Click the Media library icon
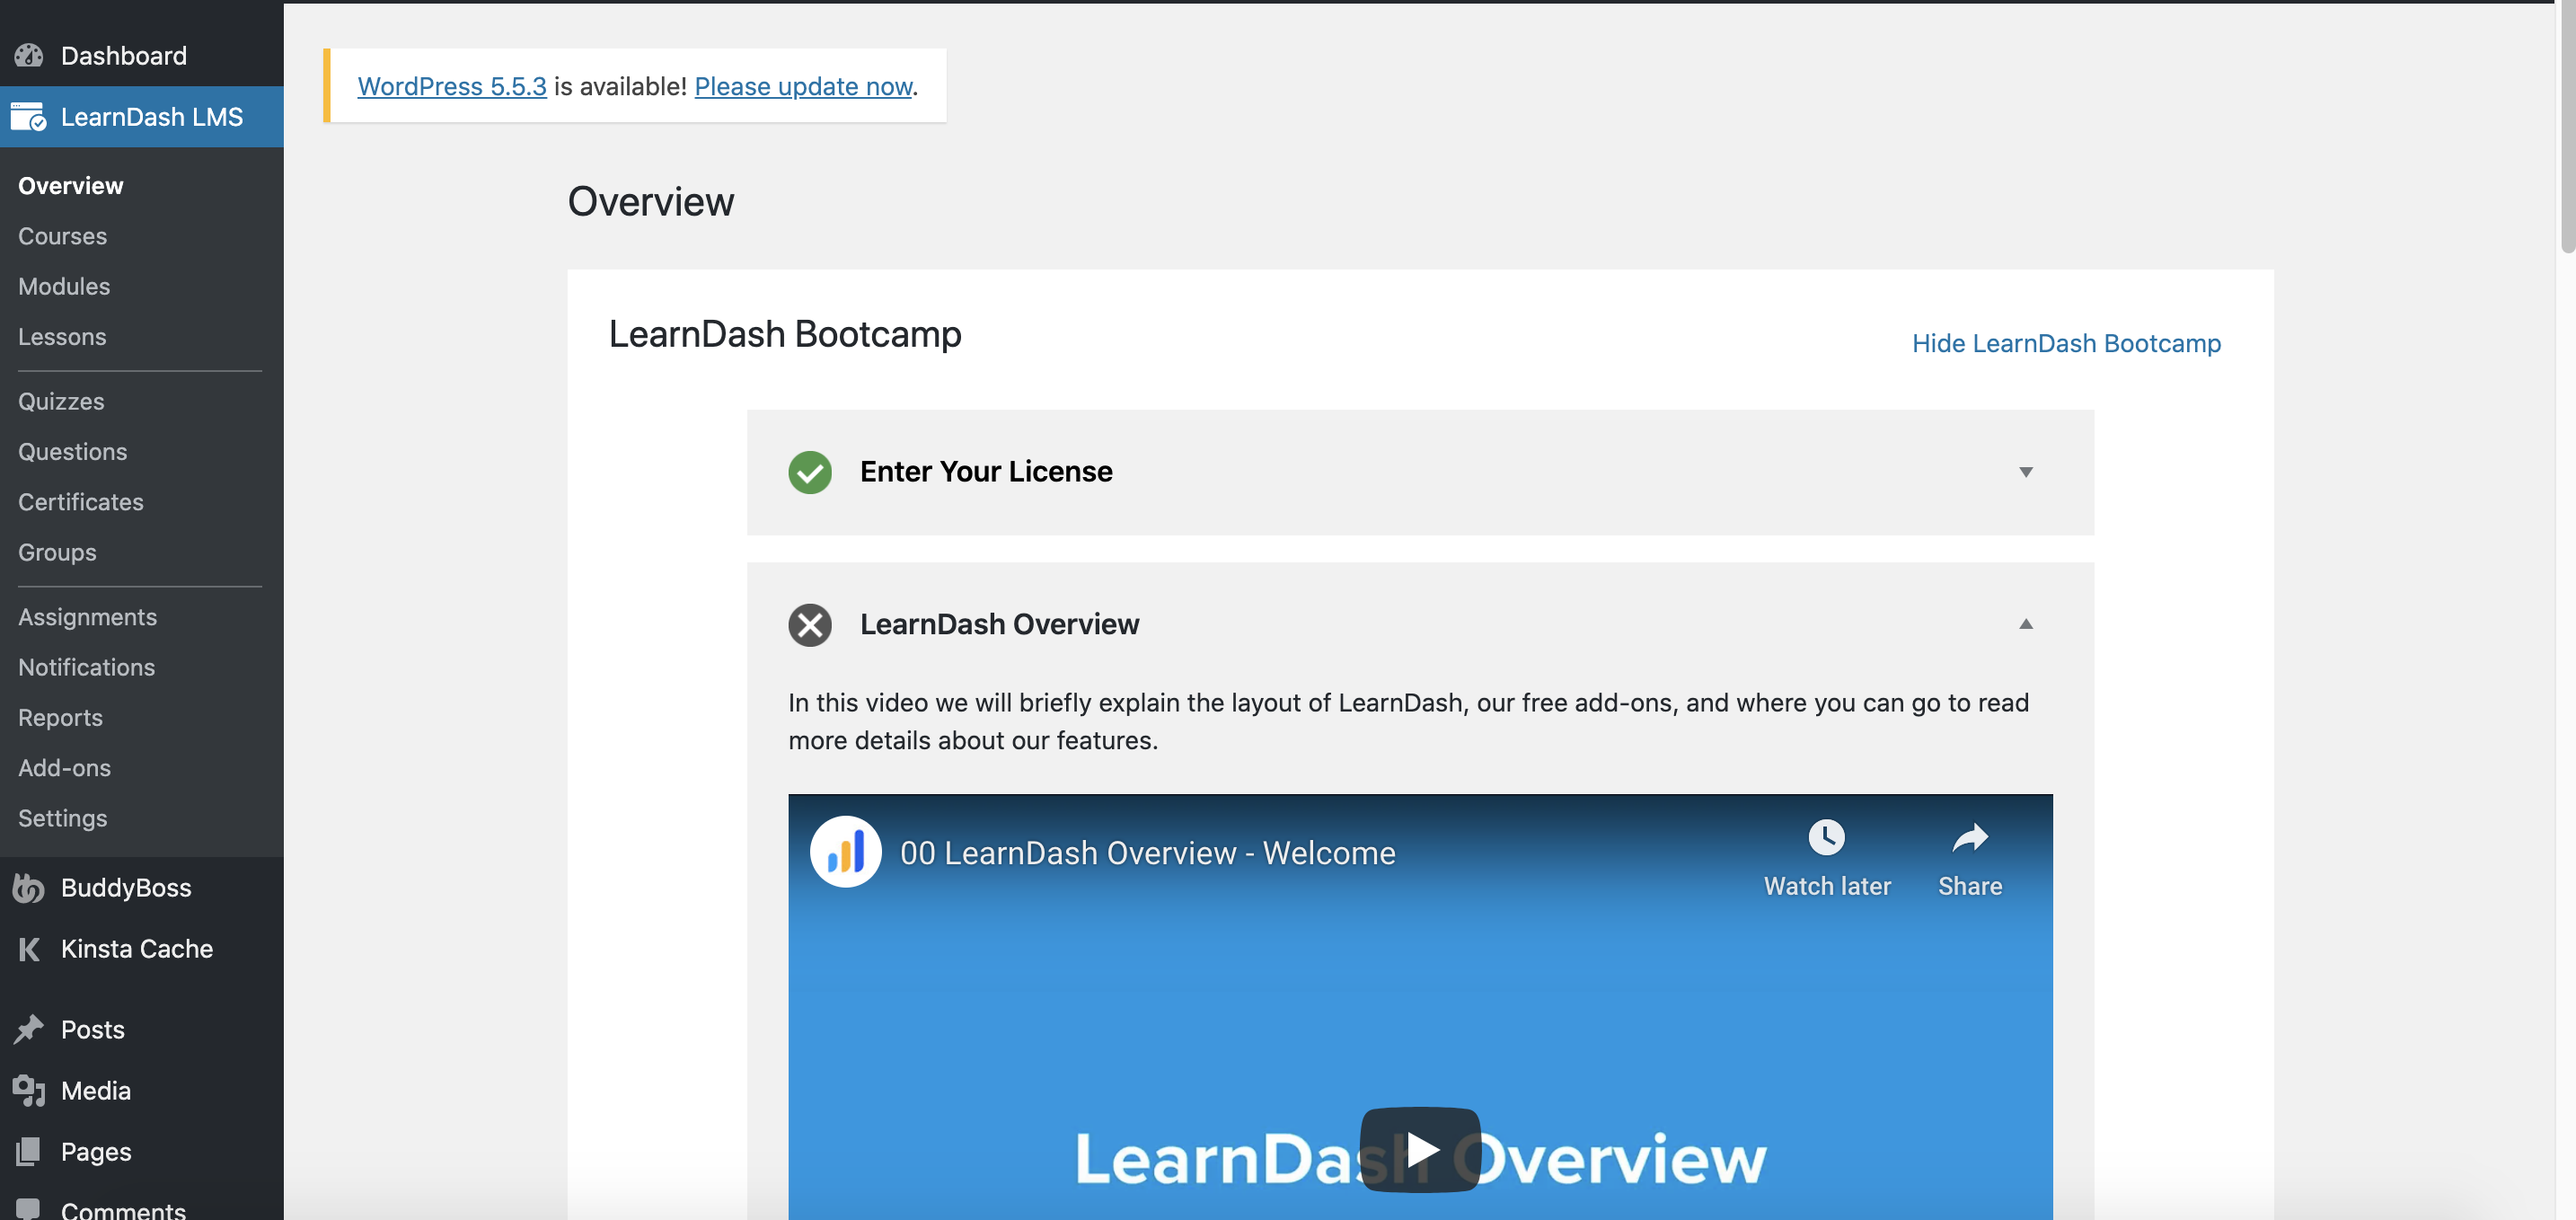The image size is (2576, 1220). click(29, 1090)
